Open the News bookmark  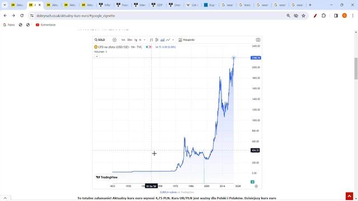(9, 25)
